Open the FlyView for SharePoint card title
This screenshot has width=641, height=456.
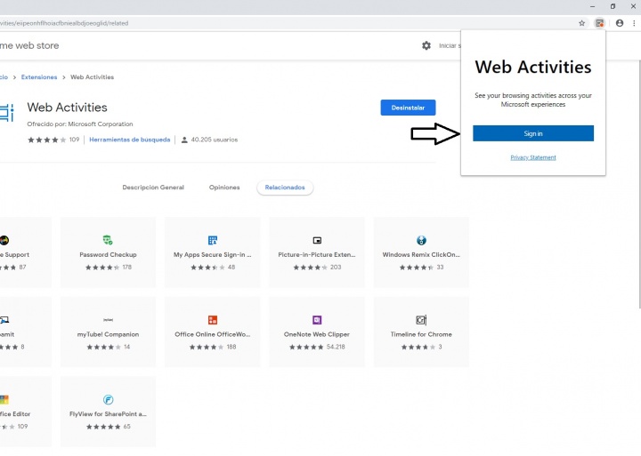tap(108, 413)
